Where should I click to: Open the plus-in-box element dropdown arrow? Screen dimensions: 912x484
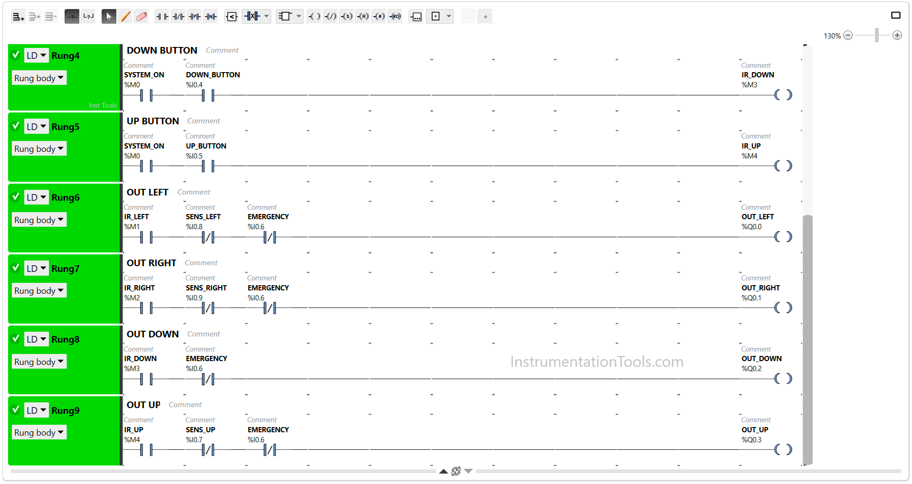click(449, 17)
